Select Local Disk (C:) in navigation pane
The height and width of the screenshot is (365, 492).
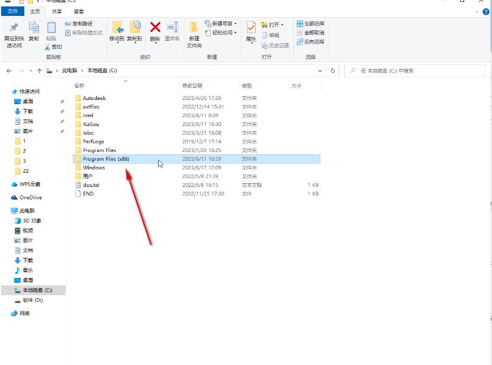coord(33,290)
